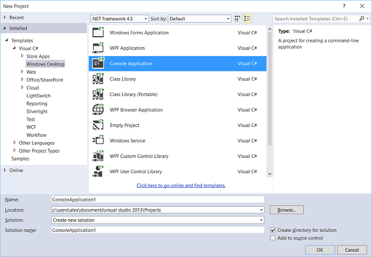Click the Windows Service template icon
372x257 pixels.
click(98, 140)
